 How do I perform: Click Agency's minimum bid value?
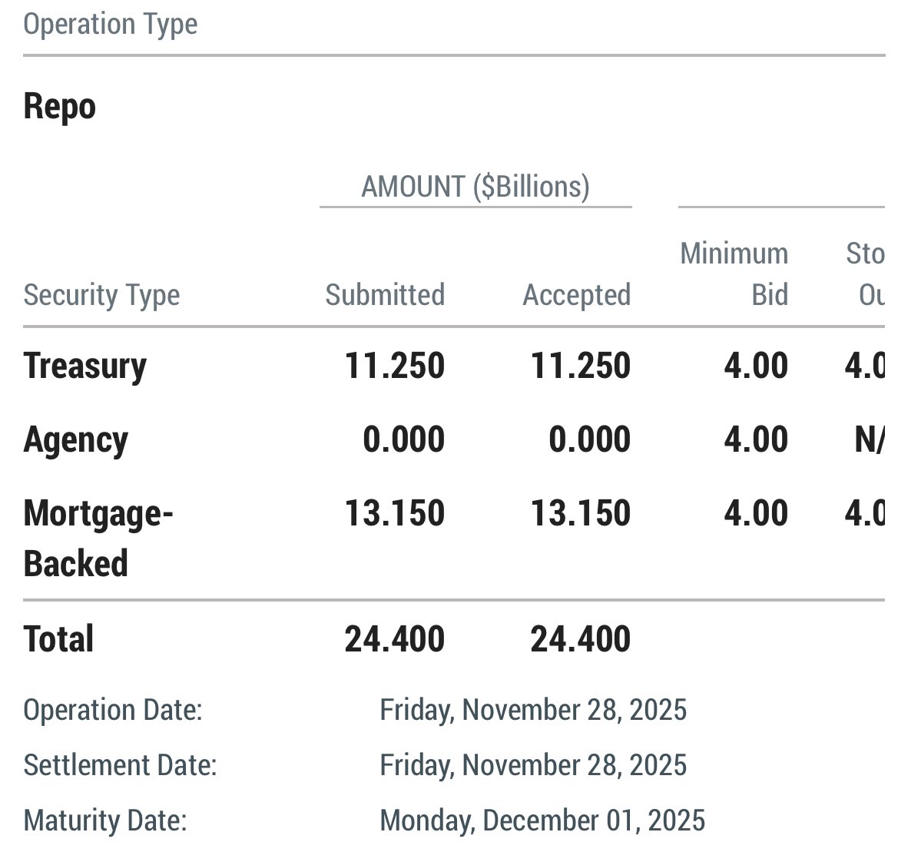click(756, 439)
